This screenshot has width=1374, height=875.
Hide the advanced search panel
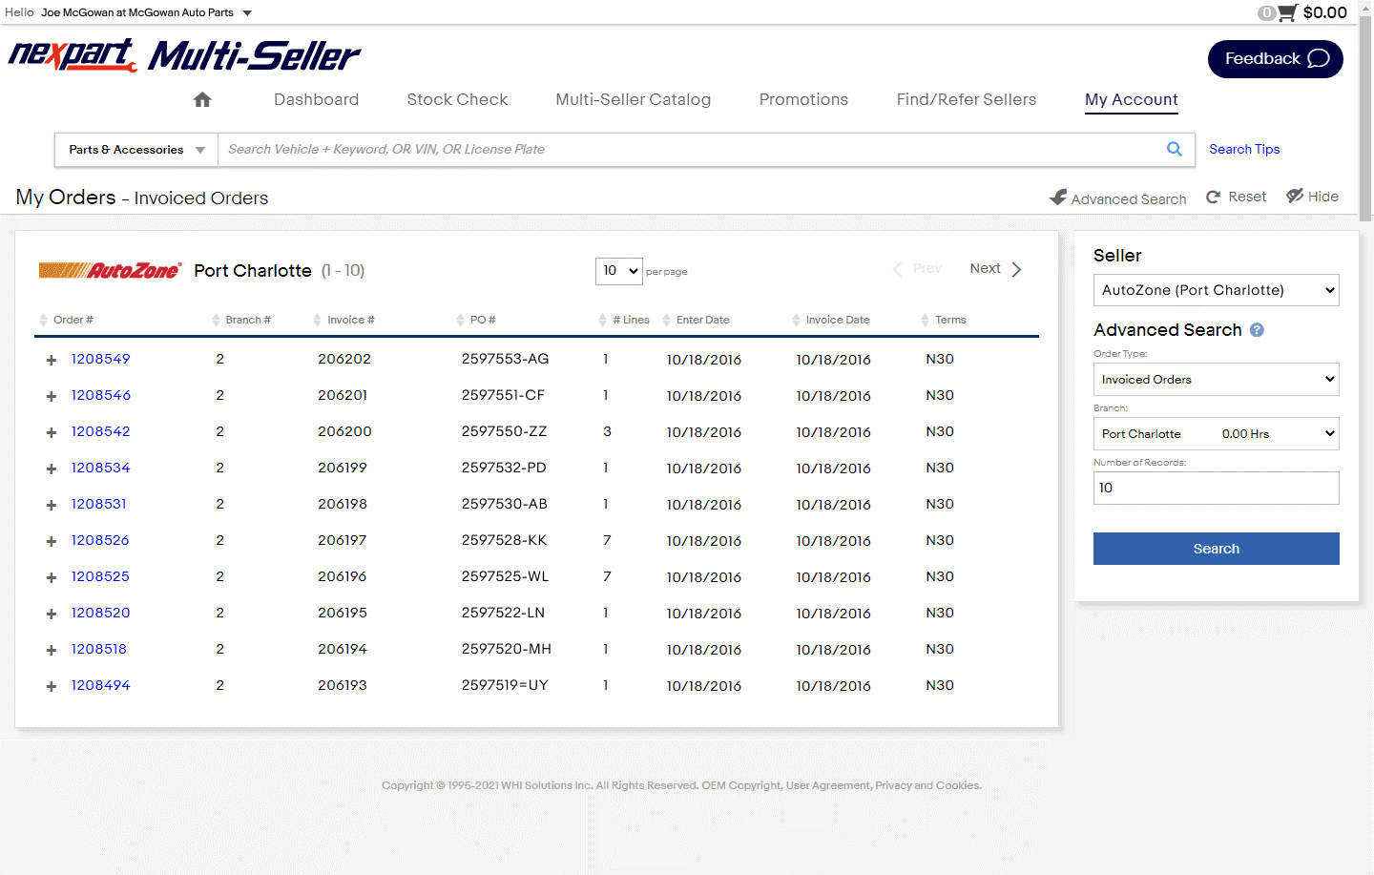(1312, 197)
